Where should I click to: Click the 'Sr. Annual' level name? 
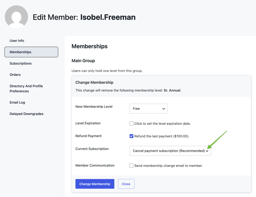click(x=172, y=90)
